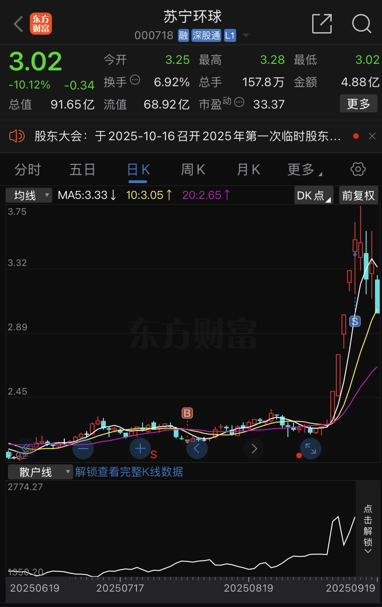Tap the 流值 68.92亿 value
This screenshot has height=607, width=382.
coord(166,104)
